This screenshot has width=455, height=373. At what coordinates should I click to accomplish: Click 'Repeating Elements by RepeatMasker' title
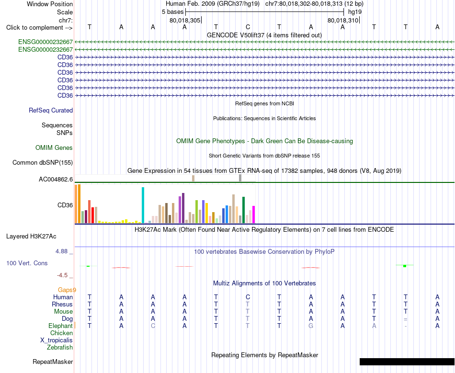pos(264,355)
